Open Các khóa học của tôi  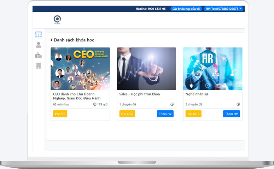click(x=186, y=9)
